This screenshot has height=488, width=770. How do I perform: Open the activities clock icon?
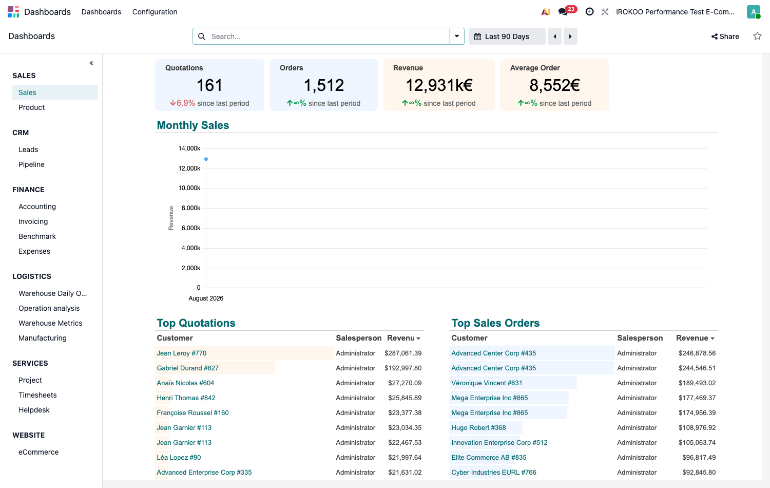pos(590,12)
